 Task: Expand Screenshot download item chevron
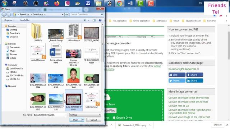pyautogui.click(x=149, y=125)
